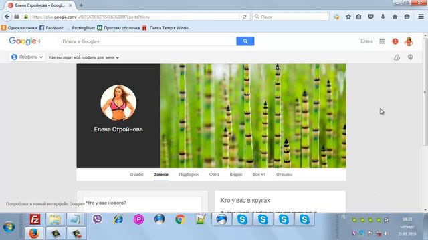Open a new tab with the plus button
The width and height of the screenshot is (428, 240).
coord(81,5)
